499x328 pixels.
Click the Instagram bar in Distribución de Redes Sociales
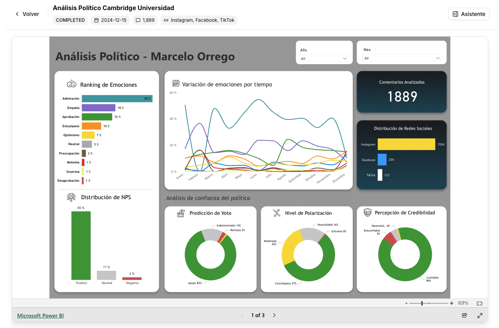[x=406, y=144]
